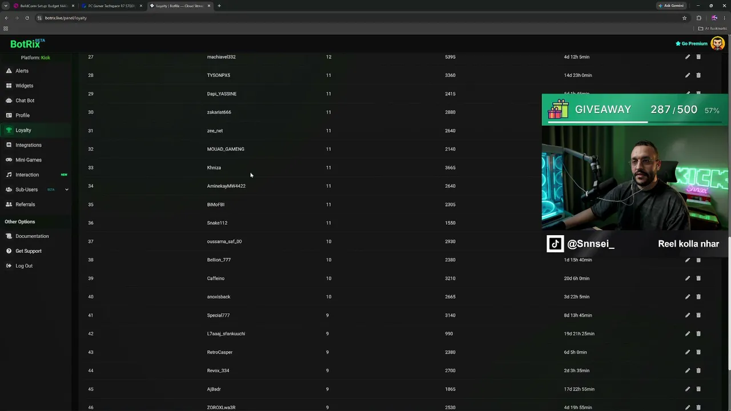Edit Bellion_777's entry with pencil icon
Viewport: 731px width, 411px height.
688,260
